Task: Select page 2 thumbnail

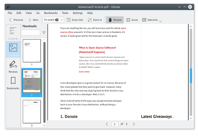Action: [32, 81]
